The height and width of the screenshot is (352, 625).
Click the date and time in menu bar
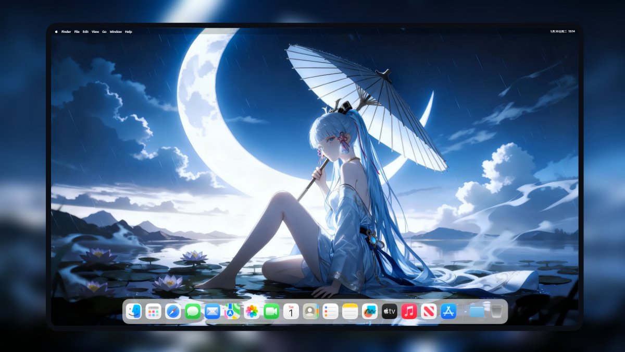point(562,32)
